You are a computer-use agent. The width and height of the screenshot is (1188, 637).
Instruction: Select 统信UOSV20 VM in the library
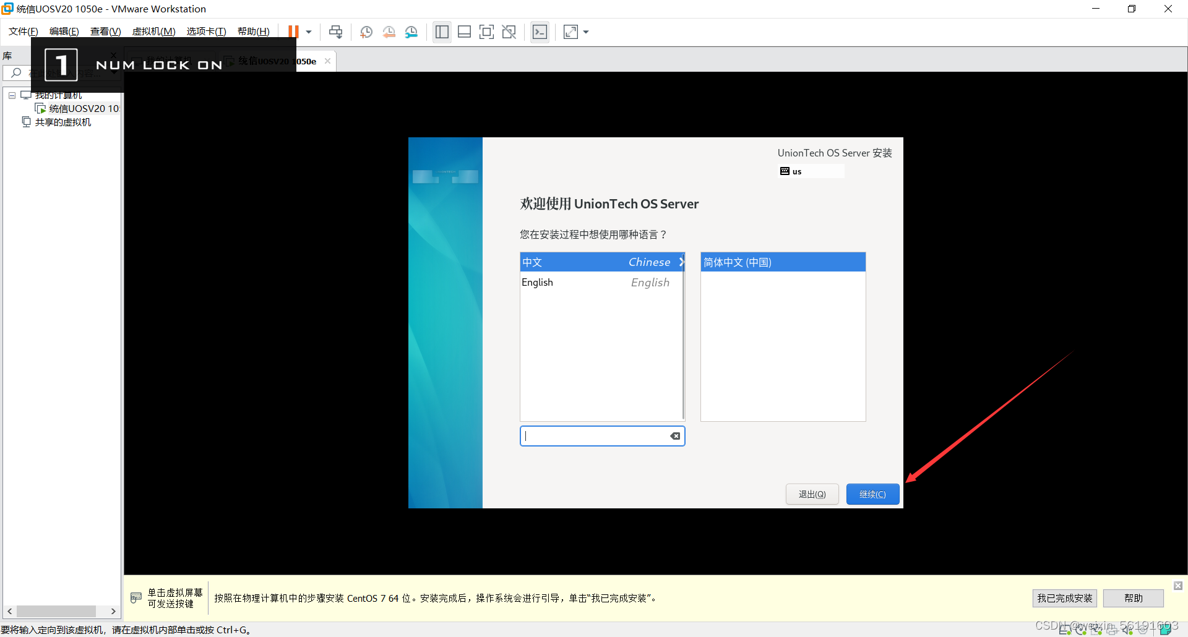click(78, 108)
